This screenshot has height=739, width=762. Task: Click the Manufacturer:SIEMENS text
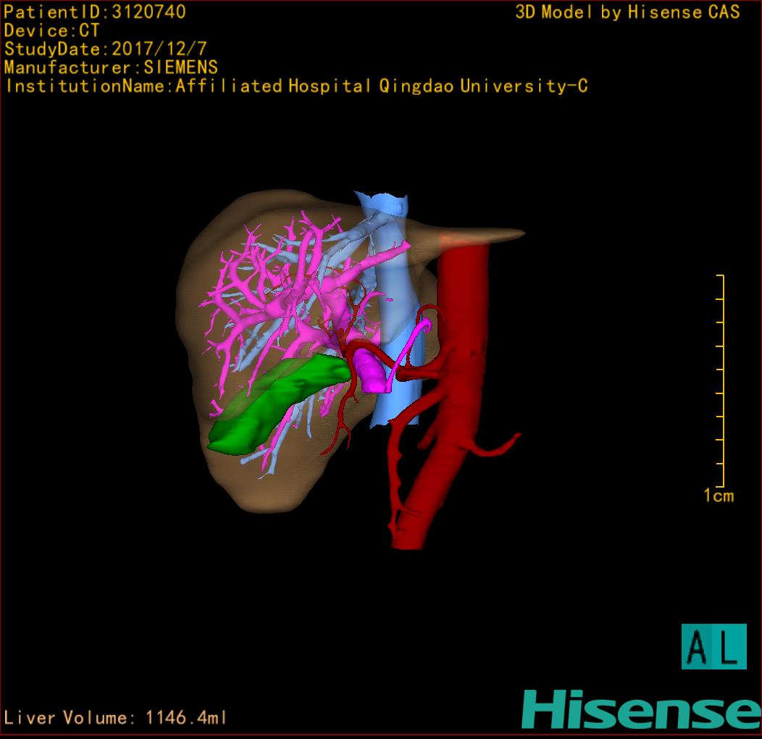tap(111, 67)
